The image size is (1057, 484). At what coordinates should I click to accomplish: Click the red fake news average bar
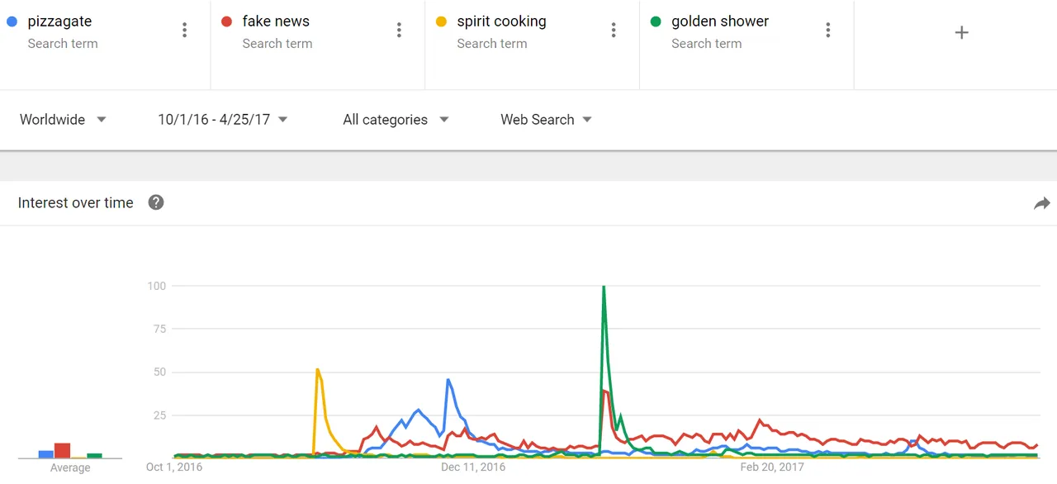62,450
